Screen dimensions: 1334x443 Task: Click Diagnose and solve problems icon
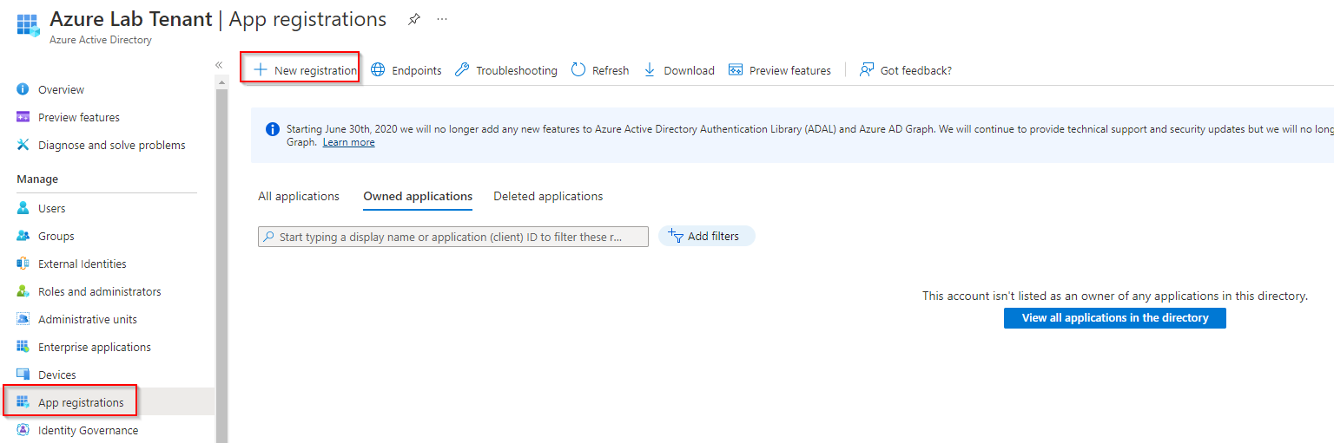pos(23,145)
